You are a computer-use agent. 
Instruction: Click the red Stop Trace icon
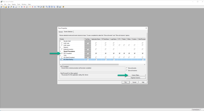[24, 7]
